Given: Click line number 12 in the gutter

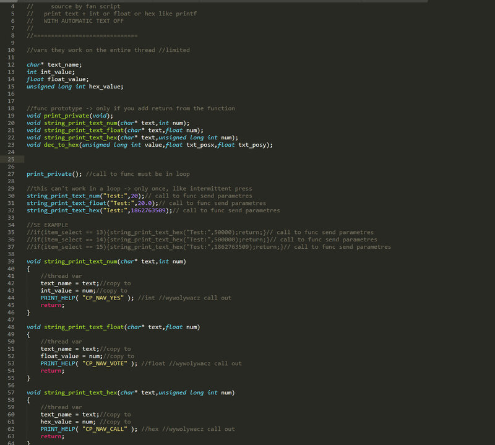Looking at the screenshot, I should (x=11, y=64).
